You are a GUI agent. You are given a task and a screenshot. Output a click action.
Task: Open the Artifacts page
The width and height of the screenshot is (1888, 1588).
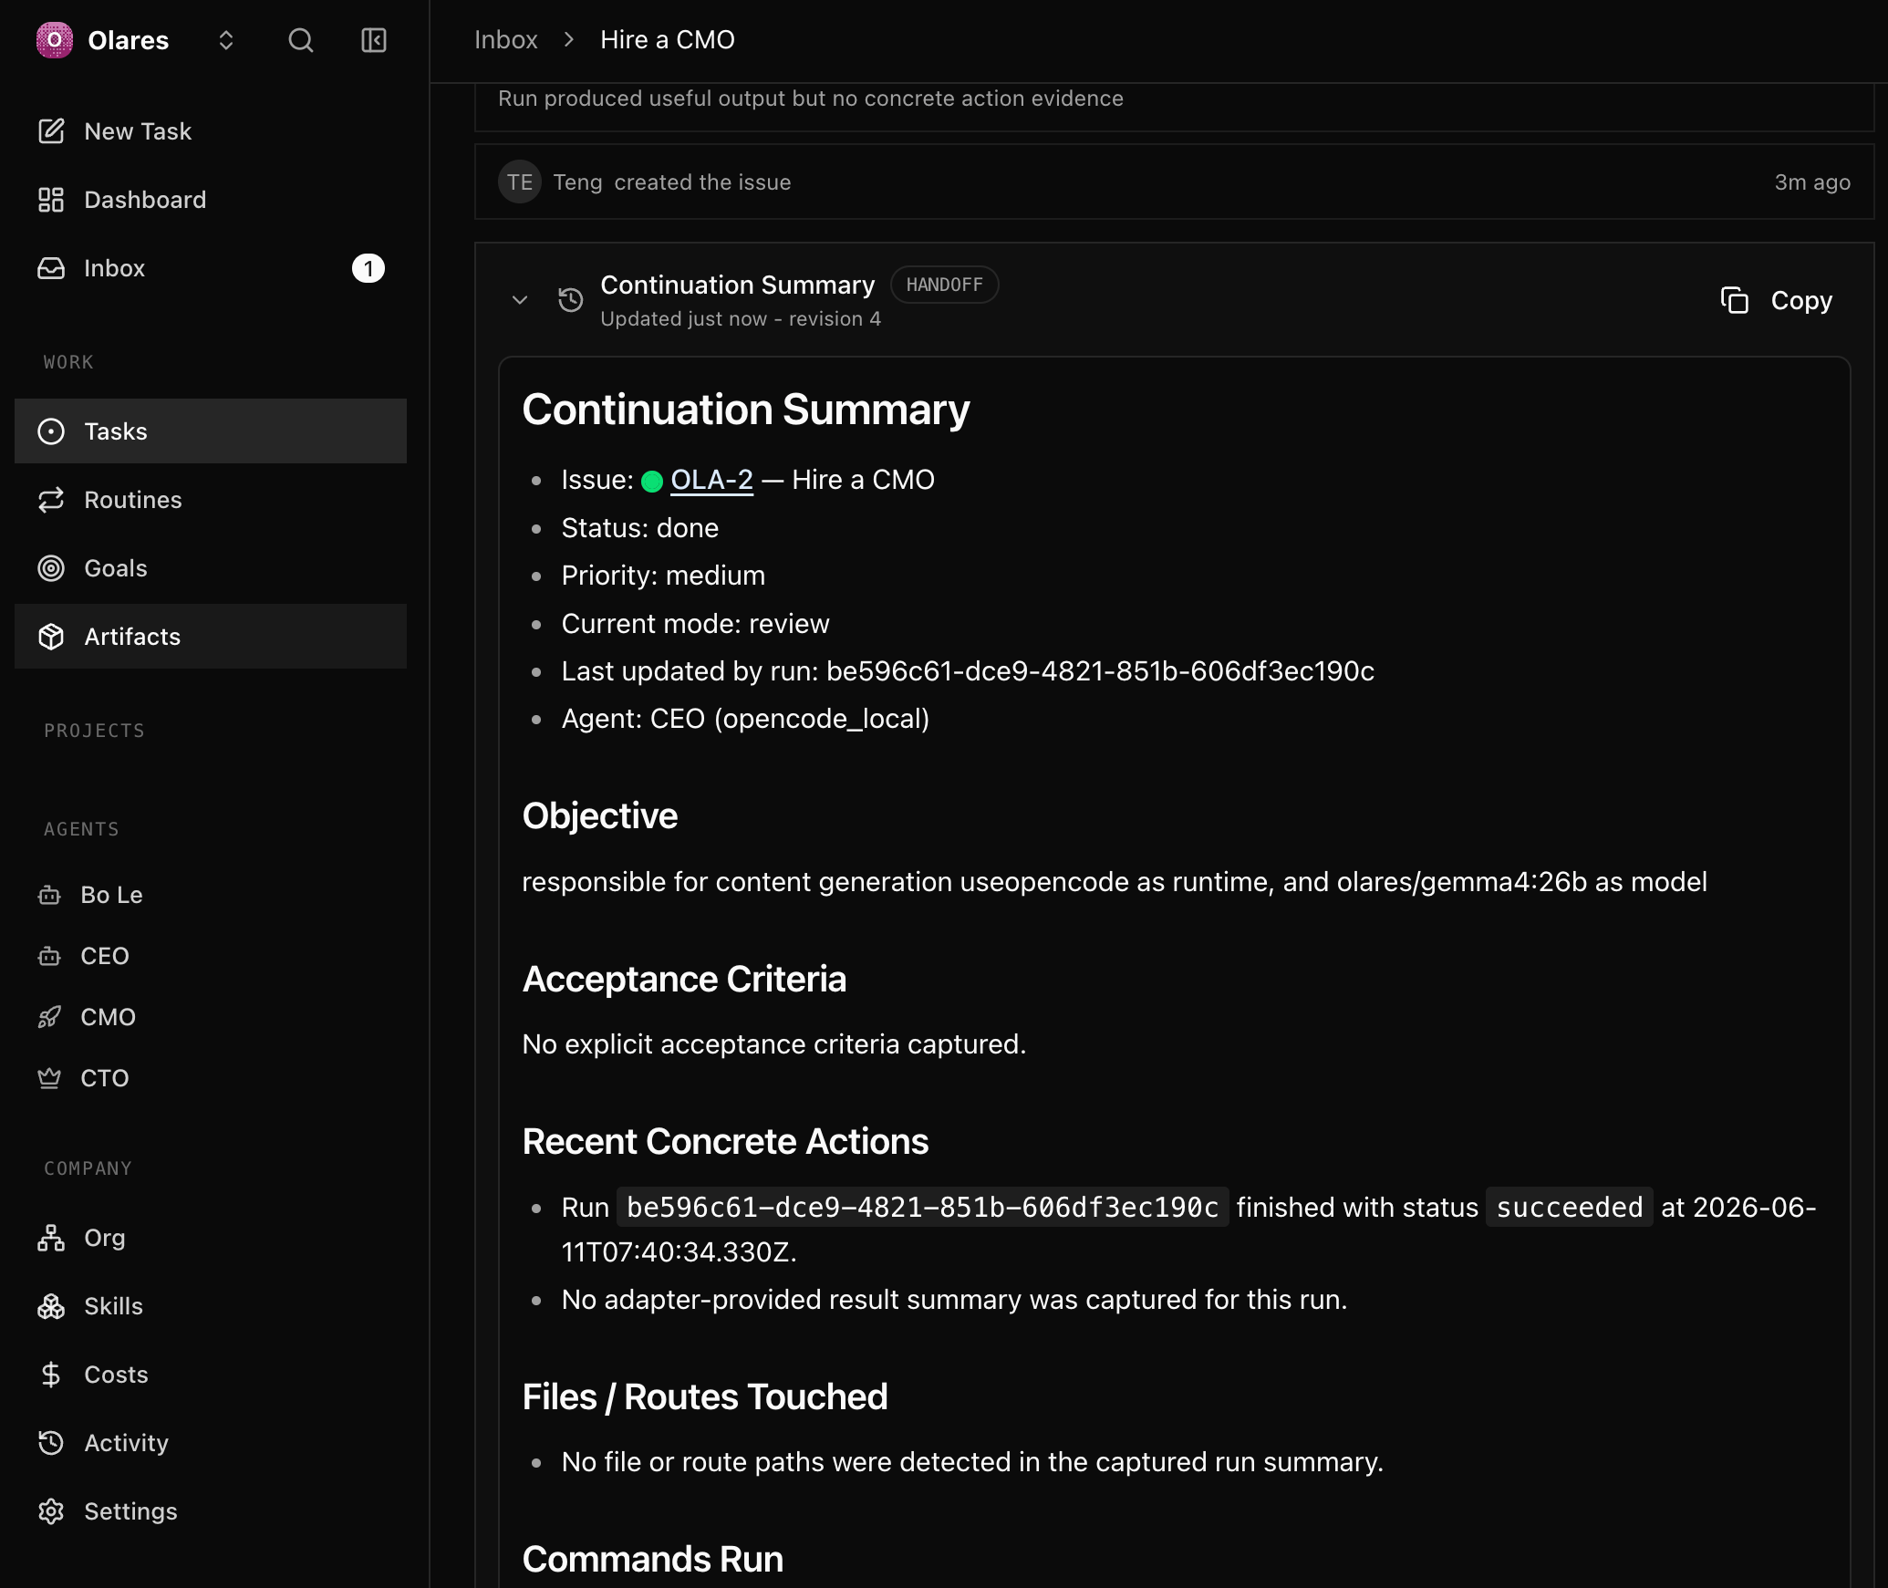click(211, 637)
